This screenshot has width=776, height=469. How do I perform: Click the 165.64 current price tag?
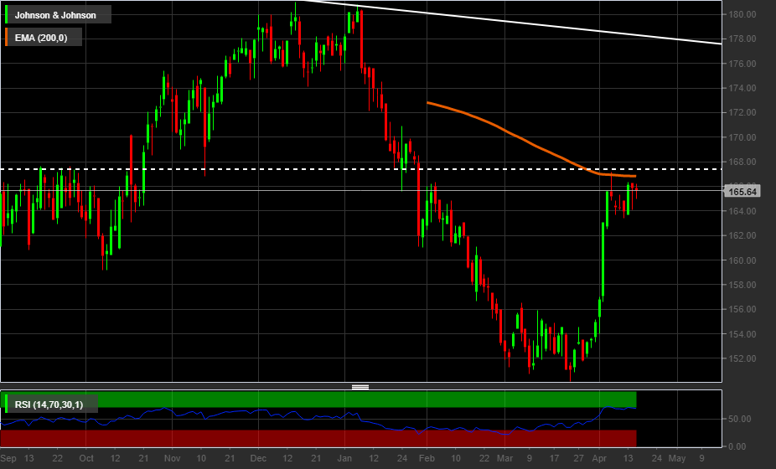click(742, 192)
